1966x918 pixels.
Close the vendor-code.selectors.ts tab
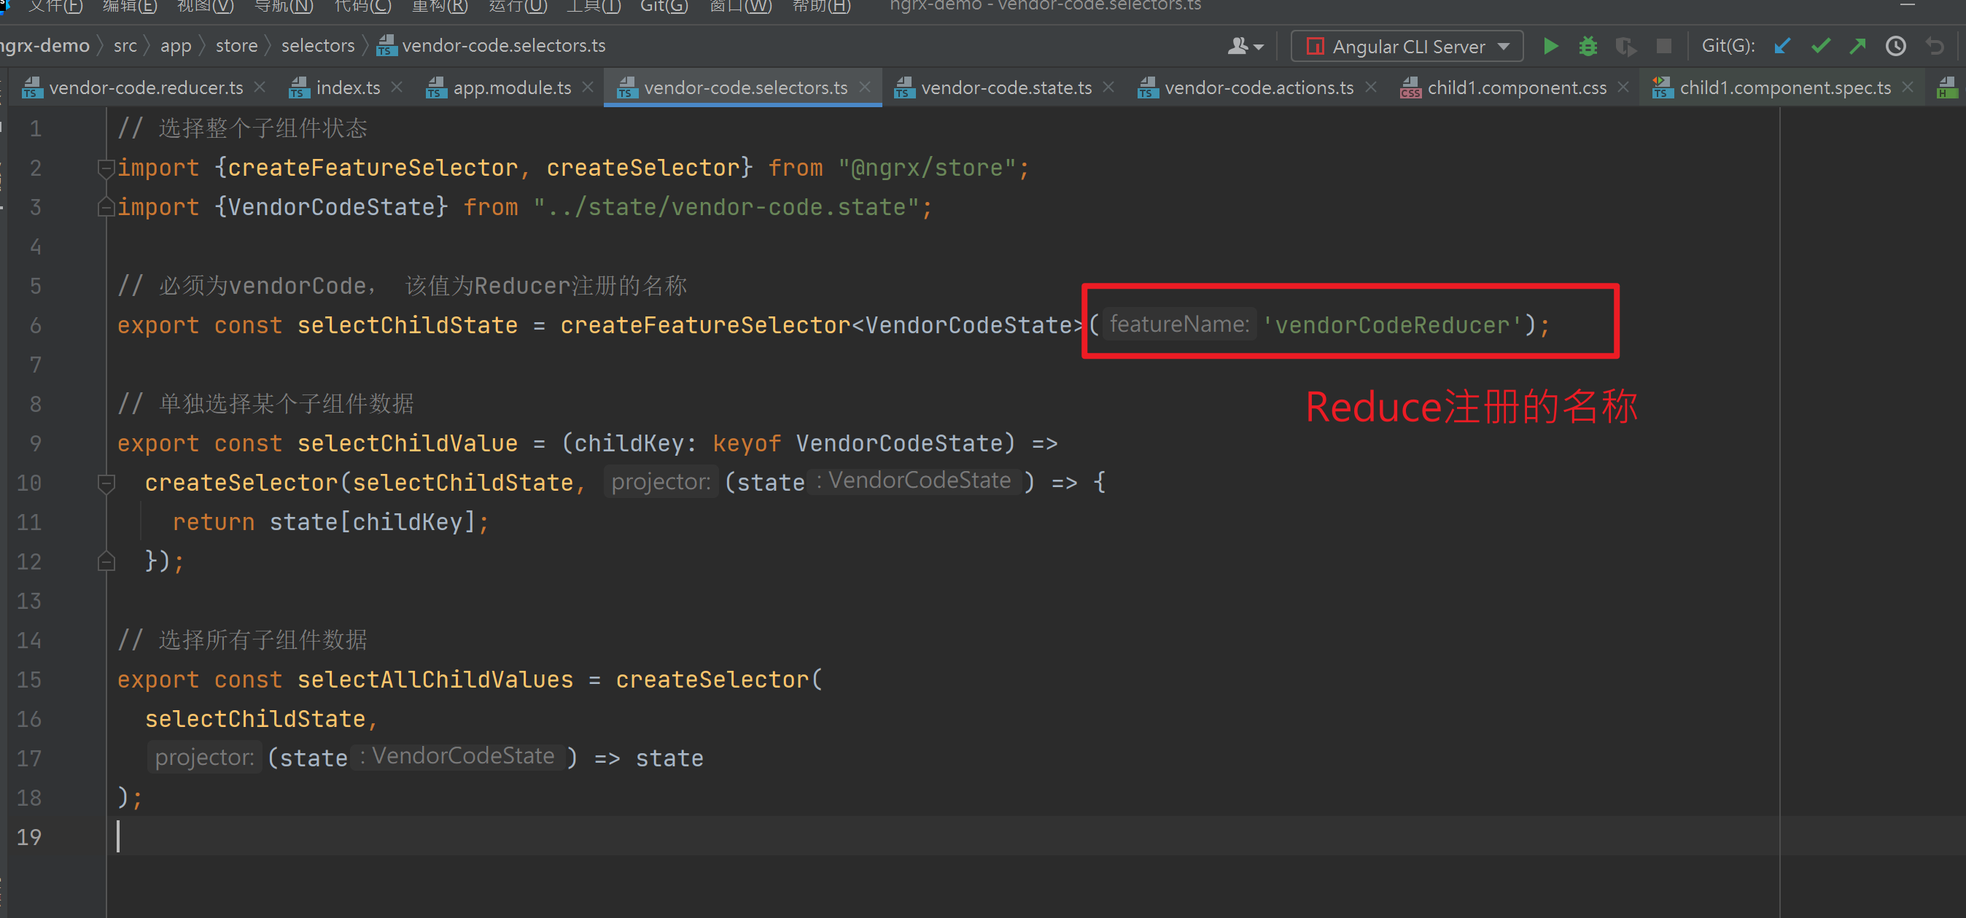click(866, 87)
